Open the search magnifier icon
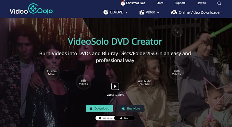This screenshot has width=232, height=127. click(x=219, y=3)
